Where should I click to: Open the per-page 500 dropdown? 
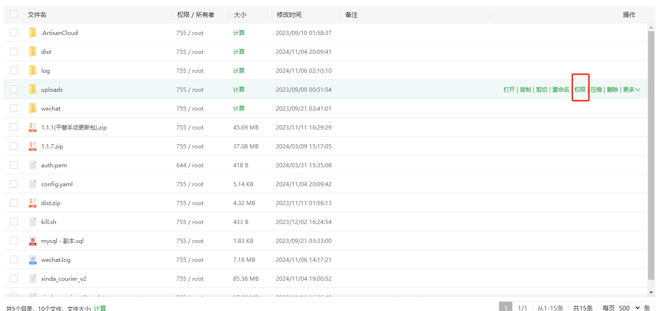click(x=629, y=308)
